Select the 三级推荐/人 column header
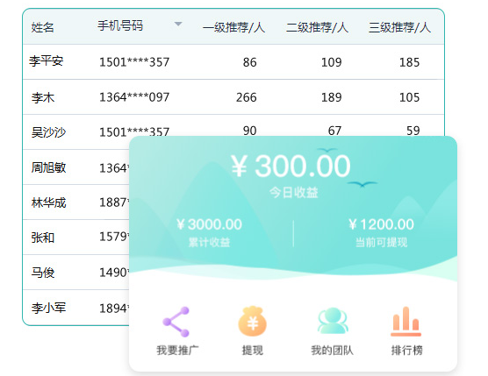 (399, 27)
